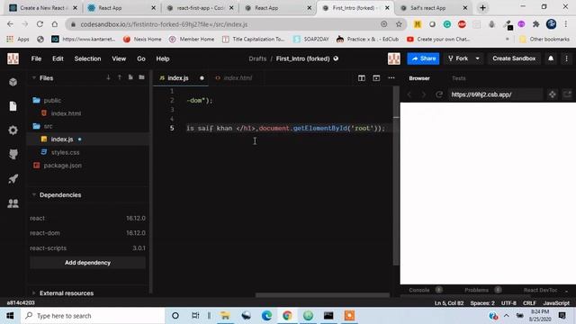
Task: Expand the External resources section
Action: [x=34, y=292]
